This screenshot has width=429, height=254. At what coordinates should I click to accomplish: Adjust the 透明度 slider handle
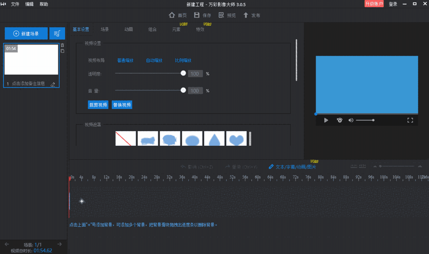pyautogui.click(x=183, y=73)
